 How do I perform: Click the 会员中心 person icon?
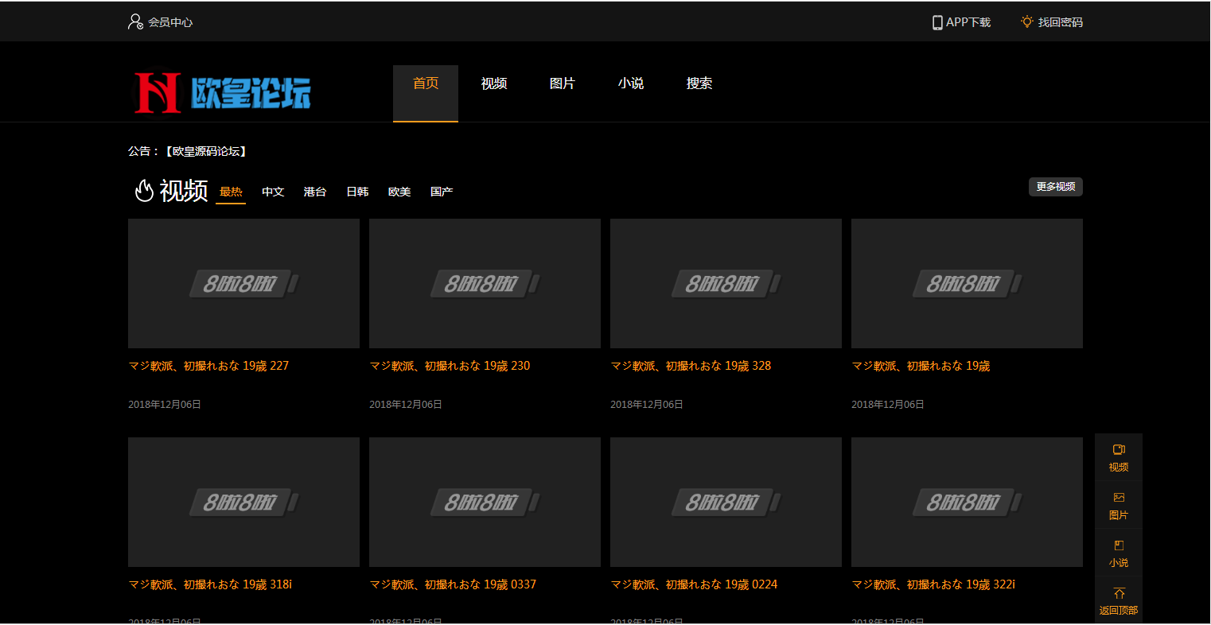pyautogui.click(x=134, y=21)
